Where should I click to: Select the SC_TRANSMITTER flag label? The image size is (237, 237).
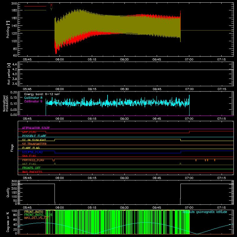(34, 144)
